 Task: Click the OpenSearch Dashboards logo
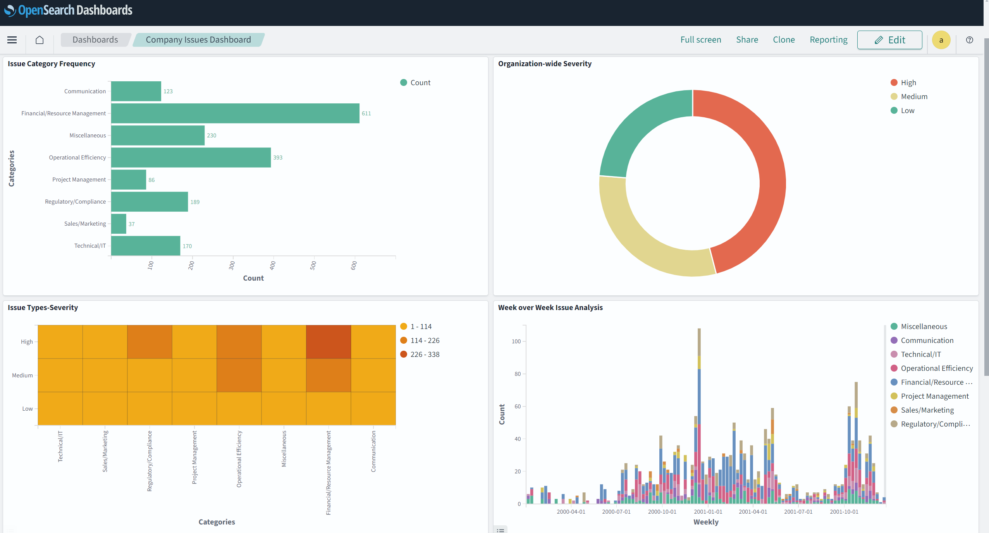(69, 10)
